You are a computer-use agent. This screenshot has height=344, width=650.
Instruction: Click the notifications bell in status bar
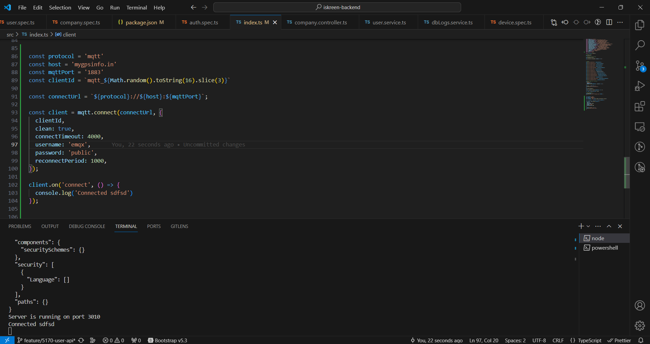[x=641, y=340]
